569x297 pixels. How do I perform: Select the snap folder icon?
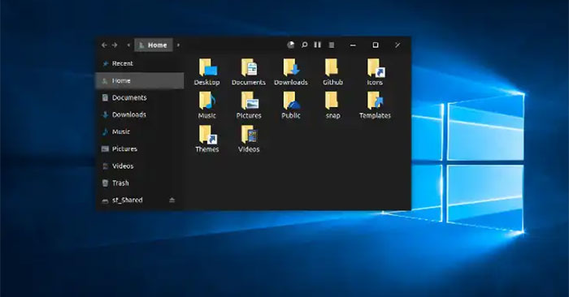coord(332,101)
